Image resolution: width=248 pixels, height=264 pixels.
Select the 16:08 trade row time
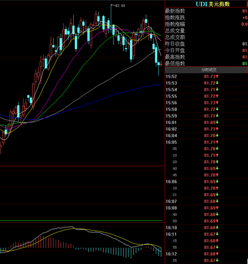171,208
